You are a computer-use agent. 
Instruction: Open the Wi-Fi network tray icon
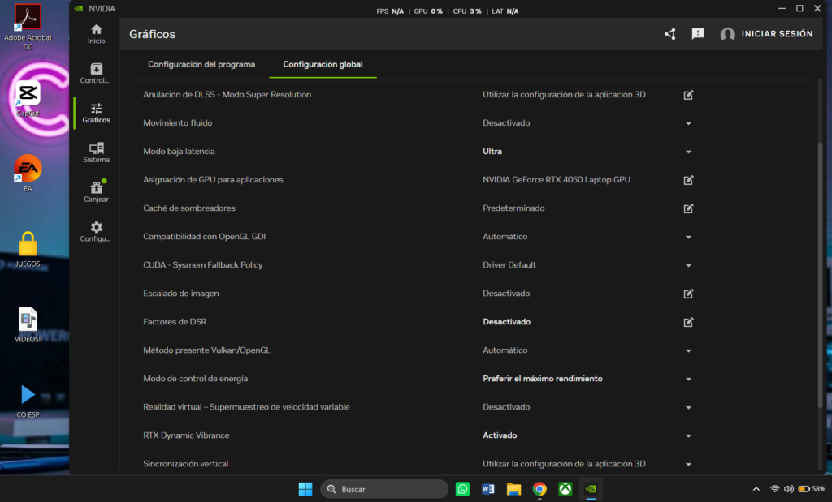pos(774,489)
